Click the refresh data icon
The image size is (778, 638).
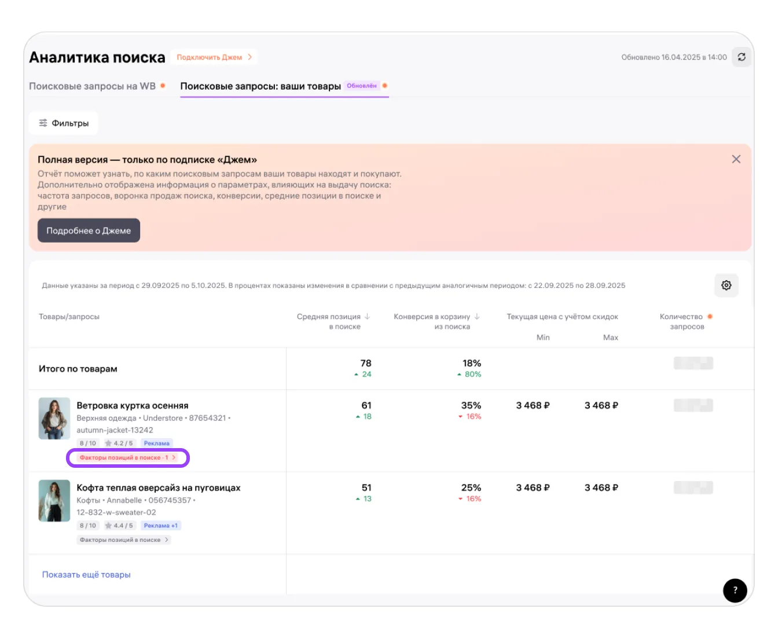[741, 57]
